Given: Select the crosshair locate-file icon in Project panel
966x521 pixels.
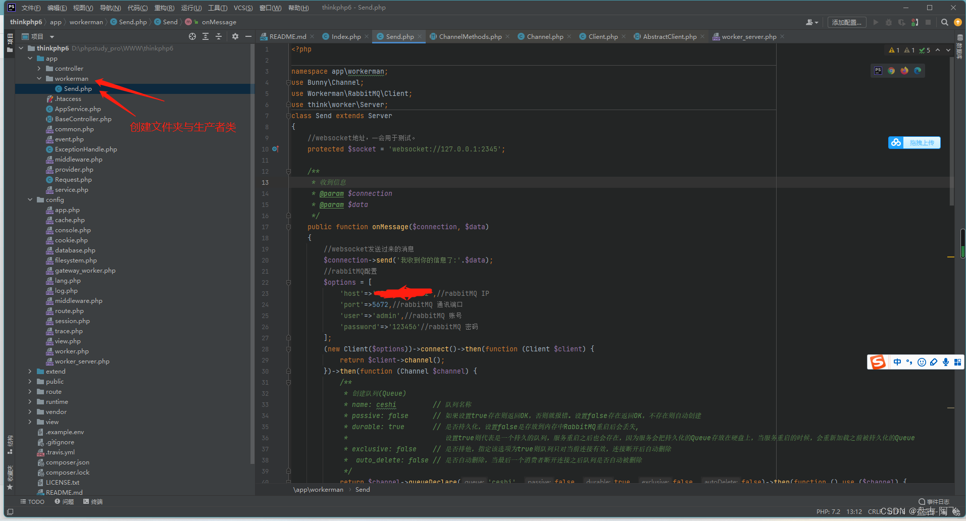Looking at the screenshot, I should click(x=192, y=36).
